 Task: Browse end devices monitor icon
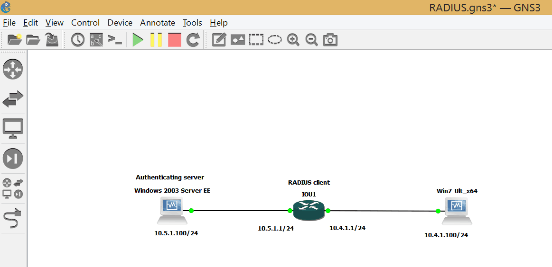point(13,129)
